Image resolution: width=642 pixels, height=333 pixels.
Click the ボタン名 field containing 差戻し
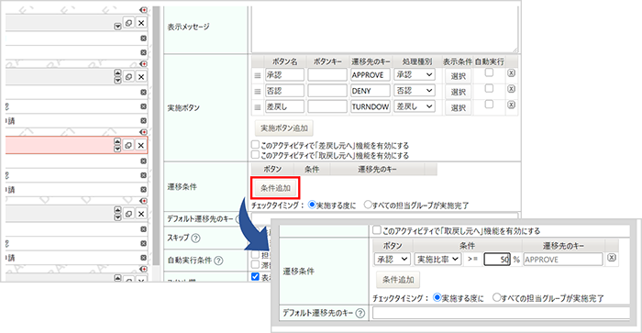[x=284, y=107]
